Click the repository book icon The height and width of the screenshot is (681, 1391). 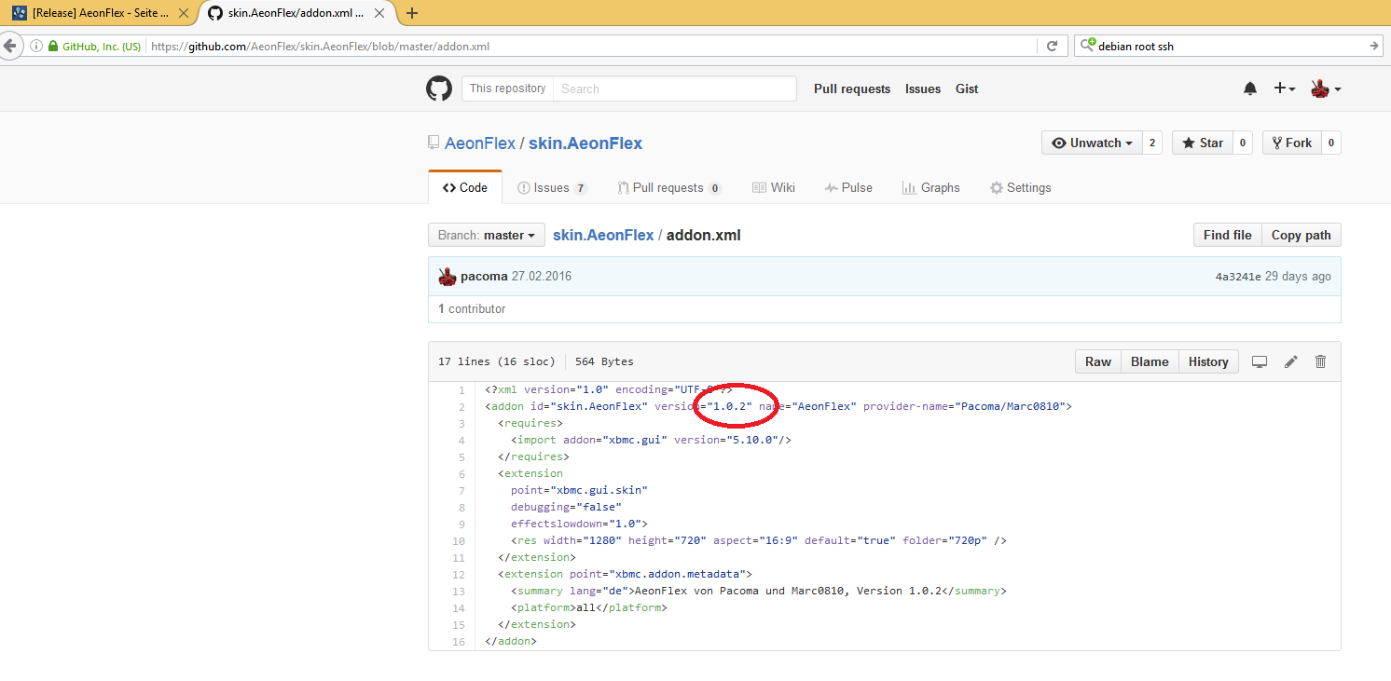(x=434, y=143)
